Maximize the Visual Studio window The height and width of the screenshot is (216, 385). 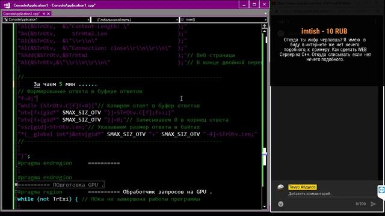tap(254, 5)
